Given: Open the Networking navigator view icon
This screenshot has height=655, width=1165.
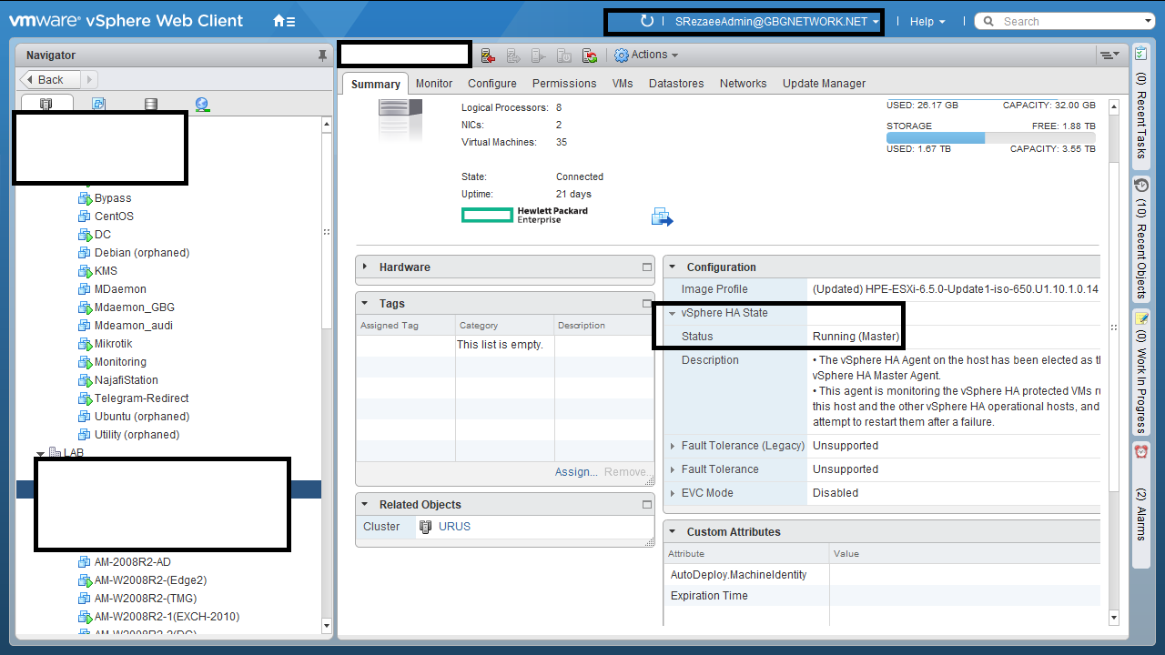Looking at the screenshot, I should (202, 105).
